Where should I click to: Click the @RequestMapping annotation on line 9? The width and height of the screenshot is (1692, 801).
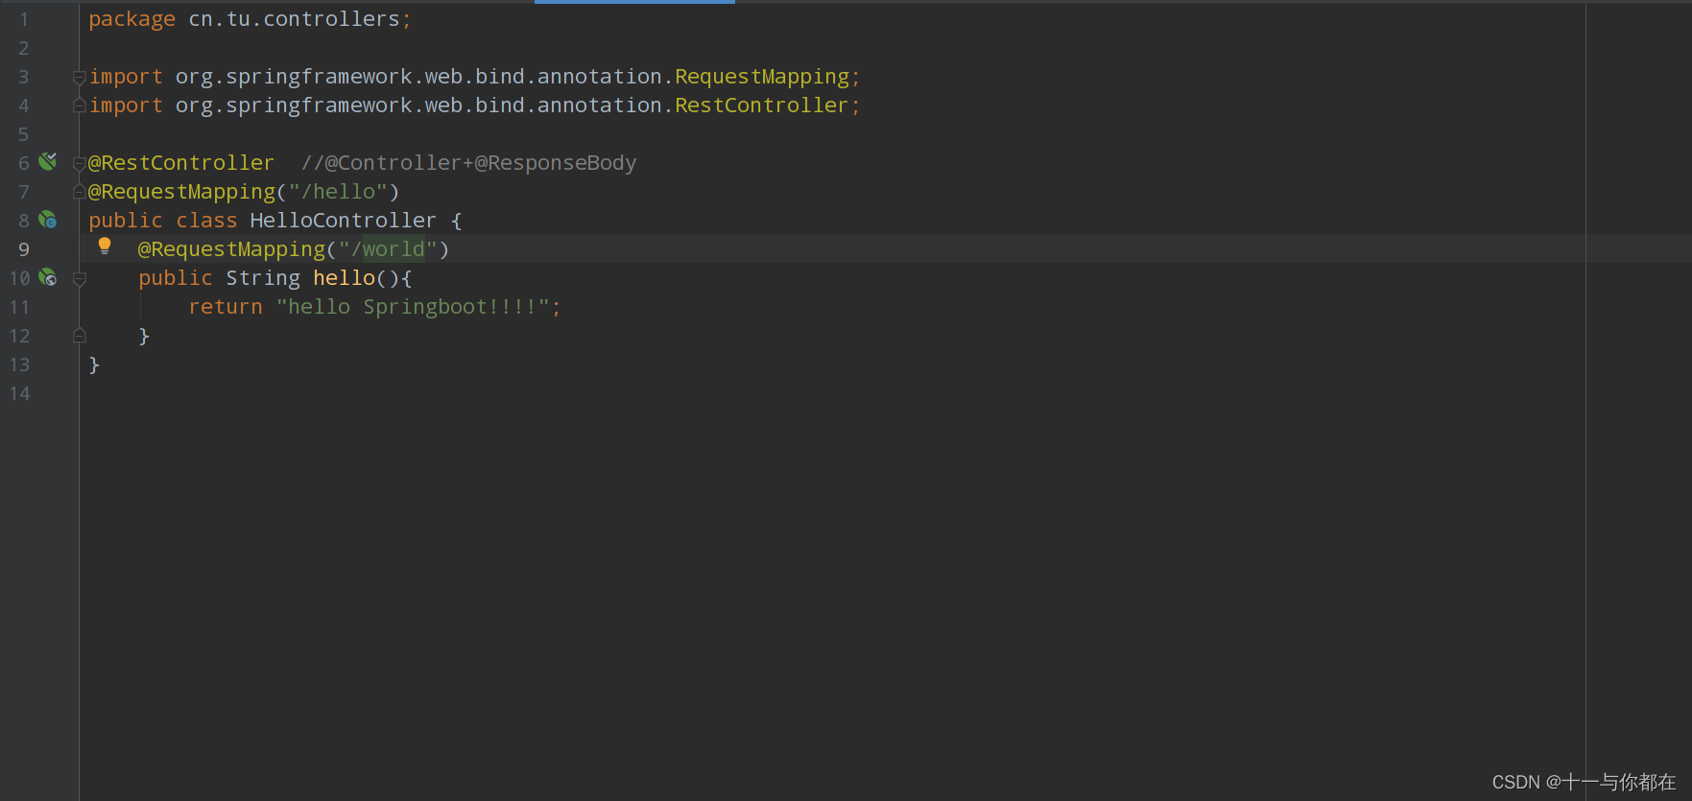coord(231,249)
